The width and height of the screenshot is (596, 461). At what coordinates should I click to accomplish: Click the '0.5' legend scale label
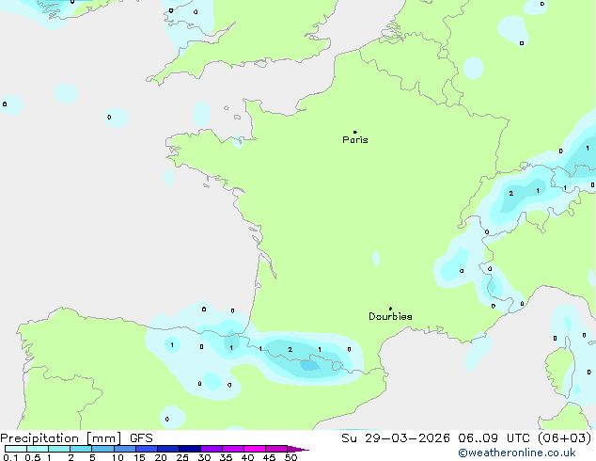click(32, 457)
